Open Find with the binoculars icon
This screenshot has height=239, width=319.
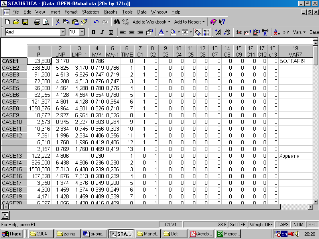click(x=116, y=22)
